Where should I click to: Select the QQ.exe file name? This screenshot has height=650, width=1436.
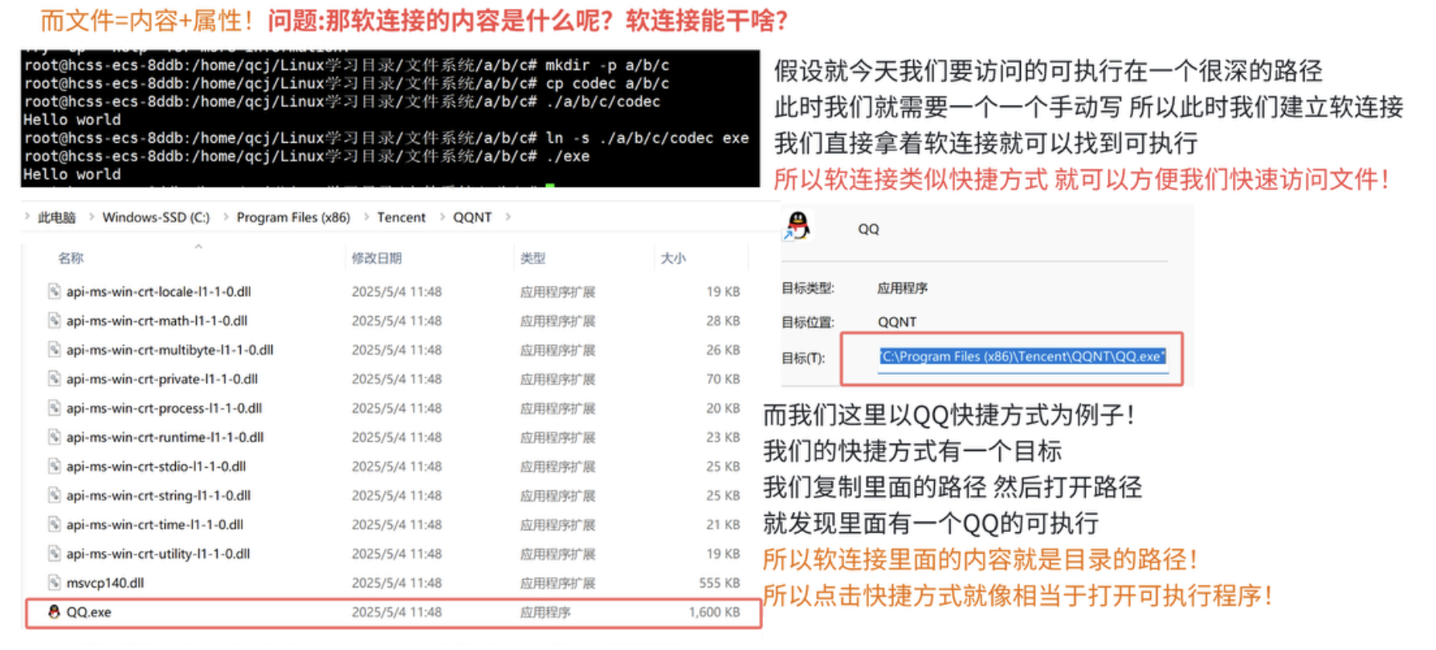point(89,611)
